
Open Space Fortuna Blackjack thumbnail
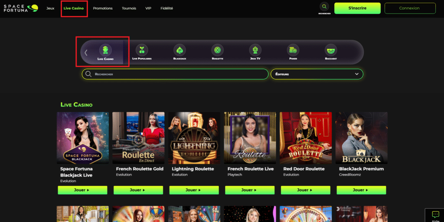[x=83, y=138]
